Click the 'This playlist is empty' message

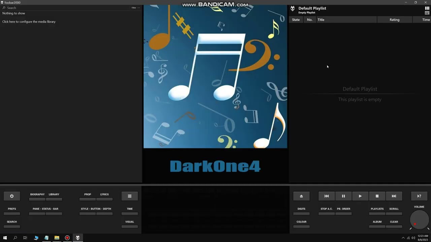pos(360,99)
